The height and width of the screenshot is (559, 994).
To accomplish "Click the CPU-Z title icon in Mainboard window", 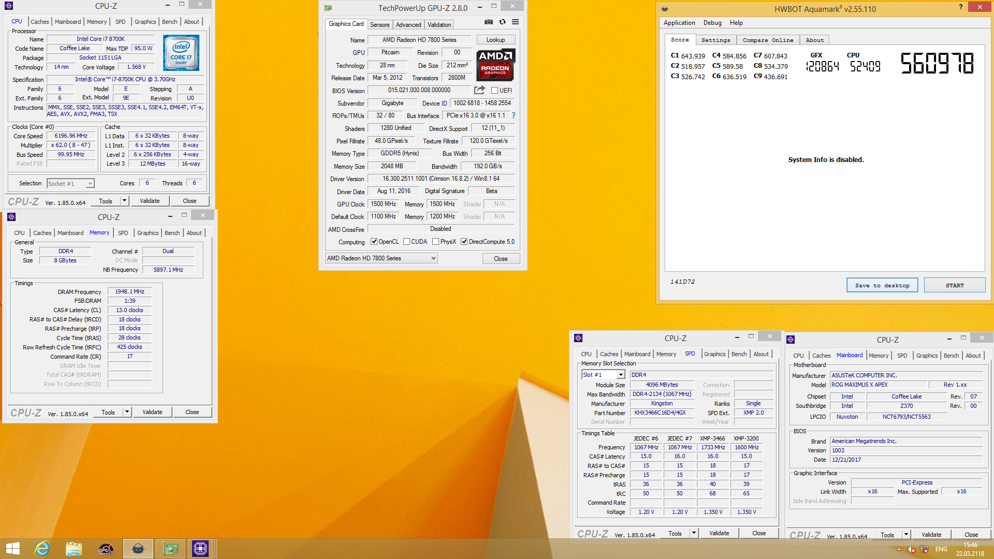I will coord(791,340).
